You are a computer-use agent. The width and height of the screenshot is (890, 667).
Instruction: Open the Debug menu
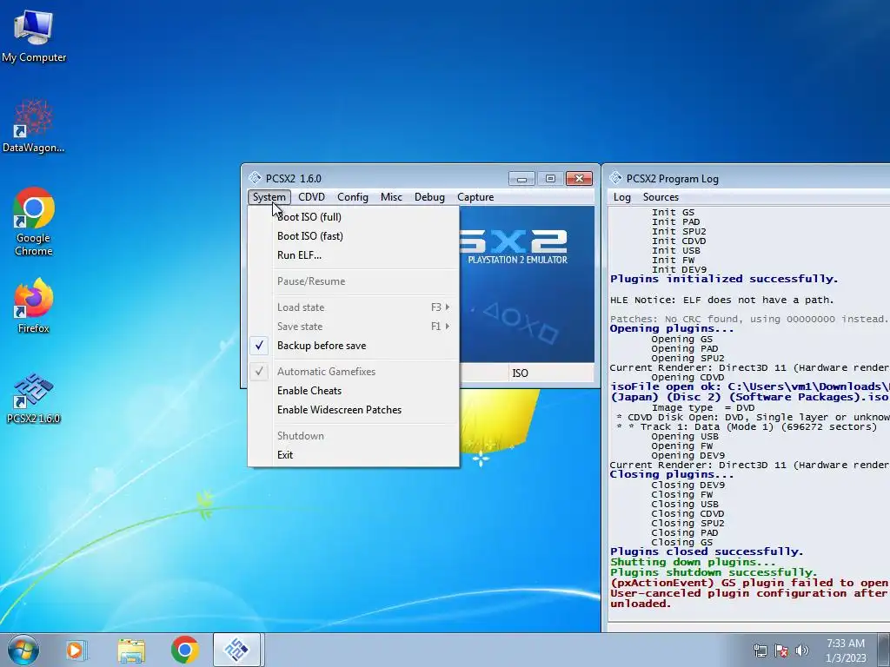(429, 197)
